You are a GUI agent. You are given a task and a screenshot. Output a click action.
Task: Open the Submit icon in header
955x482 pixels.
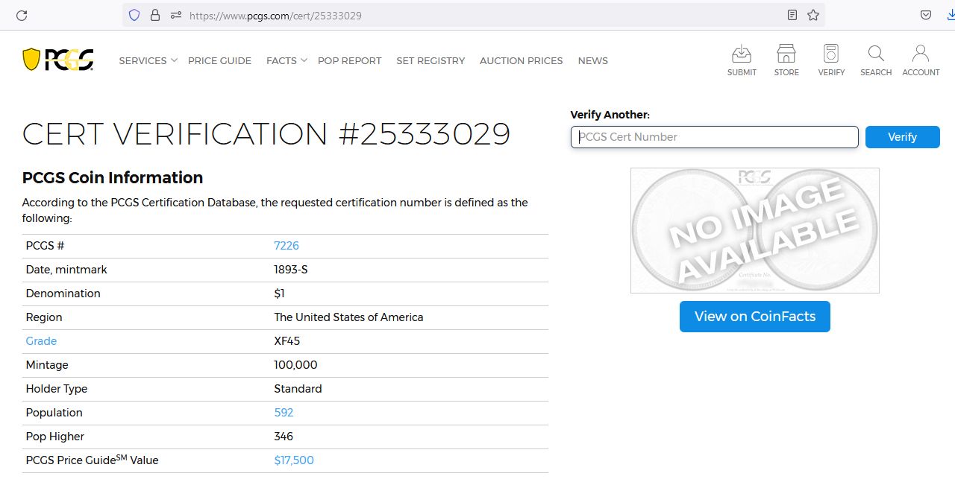point(742,54)
